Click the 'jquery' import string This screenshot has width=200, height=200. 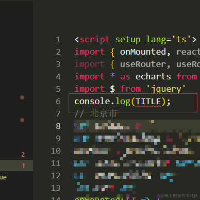coord(166,89)
